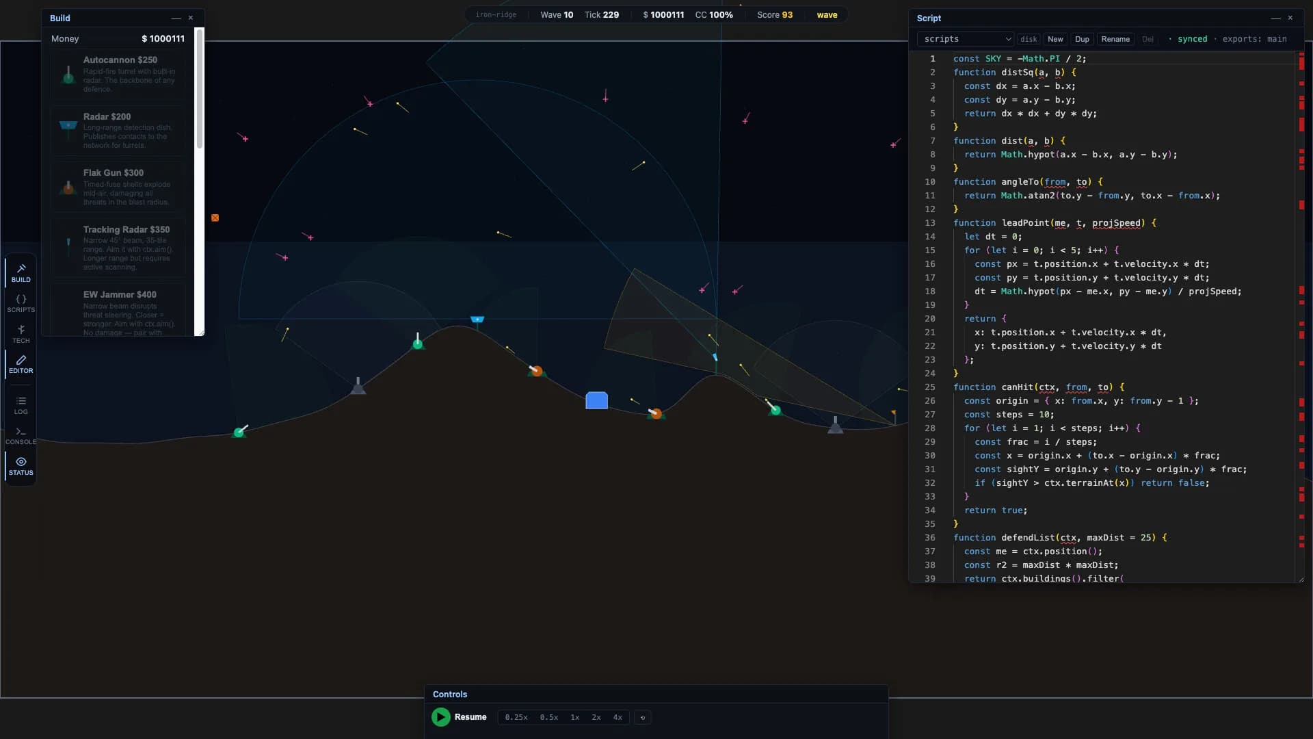Click code line 'function angleTo'
This screenshot has height=739, width=1313.
(1028, 182)
